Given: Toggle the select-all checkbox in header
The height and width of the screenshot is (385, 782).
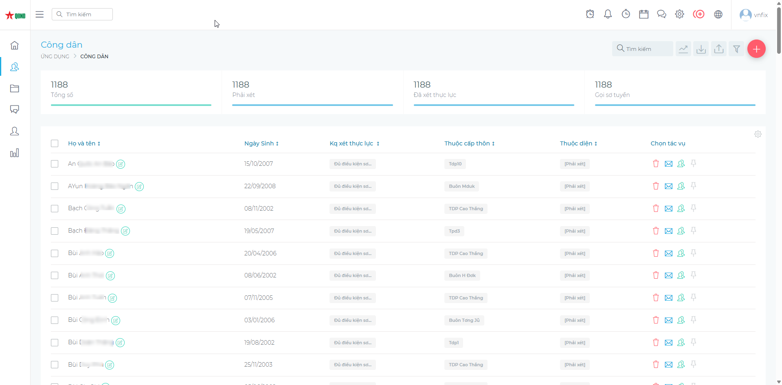Looking at the screenshot, I should (x=55, y=143).
